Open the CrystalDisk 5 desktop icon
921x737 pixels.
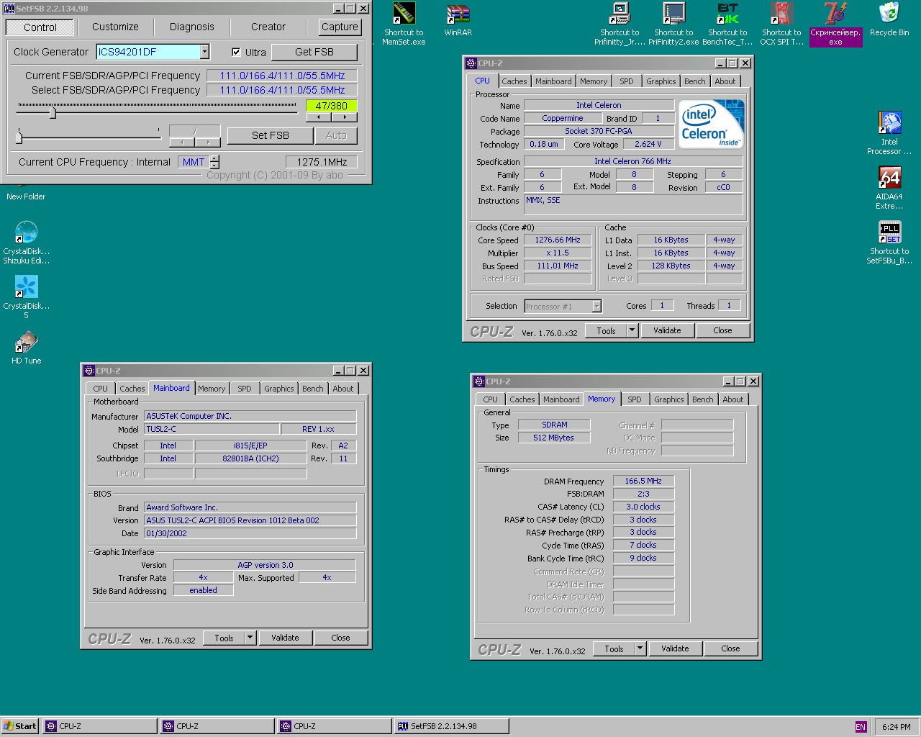[26, 297]
